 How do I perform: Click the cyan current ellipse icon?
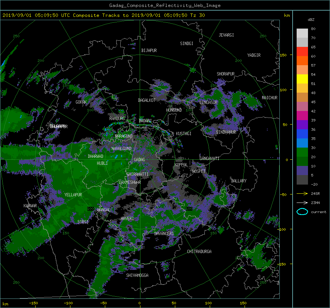tap(302, 212)
